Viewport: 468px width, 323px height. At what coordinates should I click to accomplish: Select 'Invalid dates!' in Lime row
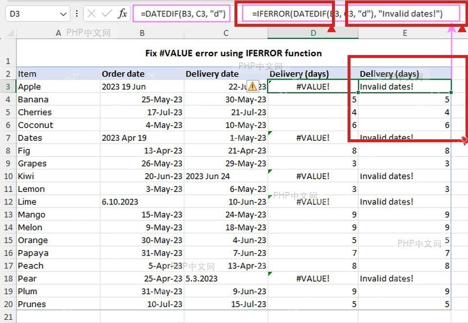tap(405, 202)
